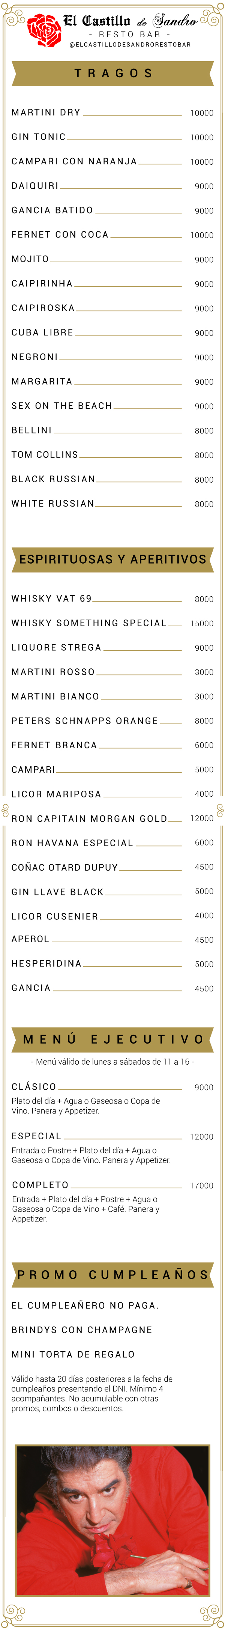Click the MINI TORTA DE REGALO promo line
Screen dimensions: 225x1629
[x=73, y=1354]
